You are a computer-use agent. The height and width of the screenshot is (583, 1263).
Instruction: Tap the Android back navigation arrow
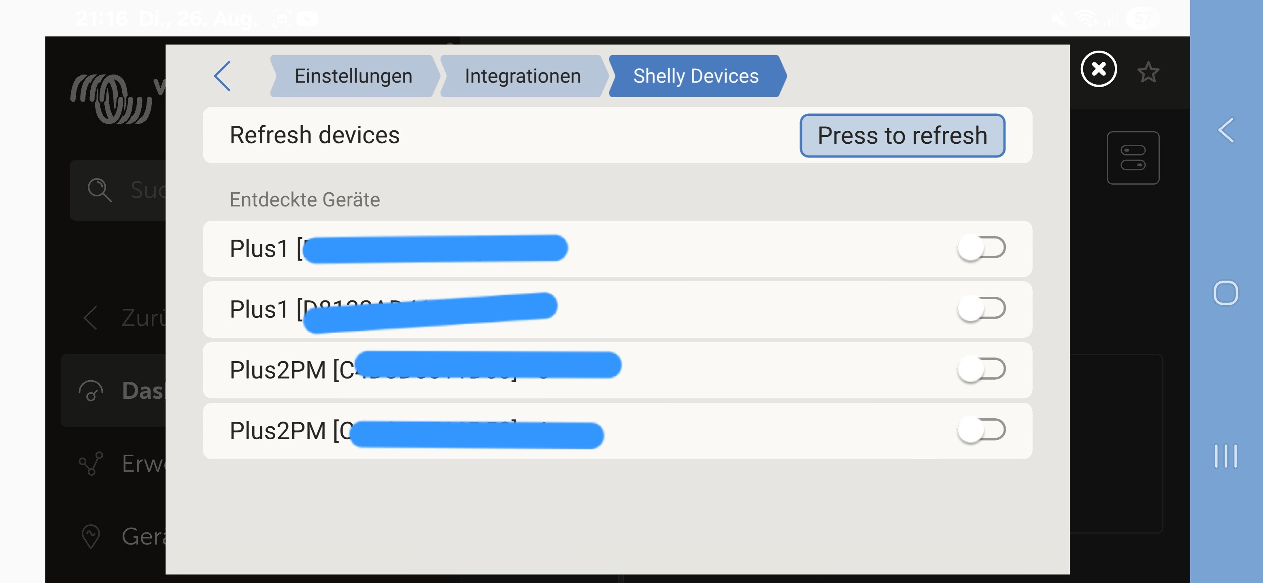[x=1225, y=130]
